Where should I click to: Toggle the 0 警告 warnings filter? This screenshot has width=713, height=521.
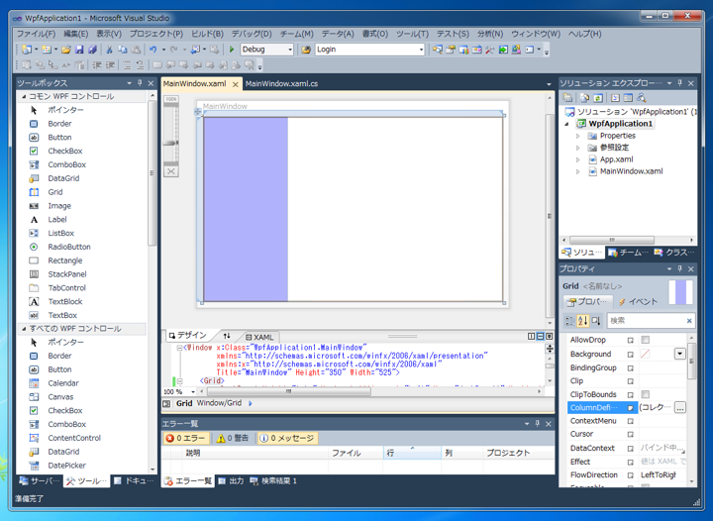(x=233, y=438)
